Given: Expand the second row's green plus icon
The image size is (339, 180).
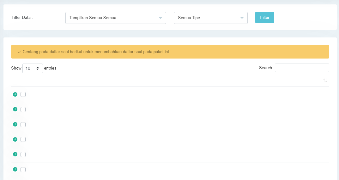Looking at the screenshot, I should tap(15, 109).
